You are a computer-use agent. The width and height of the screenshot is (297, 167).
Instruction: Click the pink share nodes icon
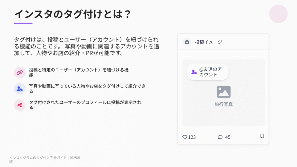20,105
